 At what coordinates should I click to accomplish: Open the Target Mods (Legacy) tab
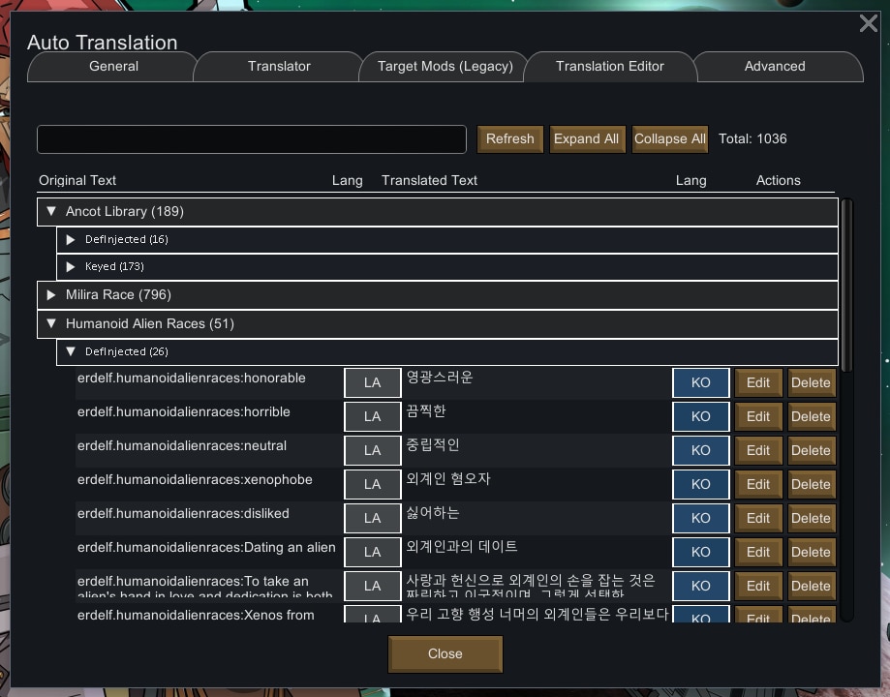coord(443,66)
